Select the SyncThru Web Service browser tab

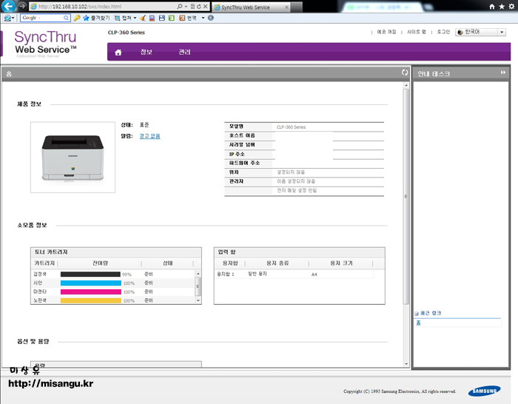(251, 7)
